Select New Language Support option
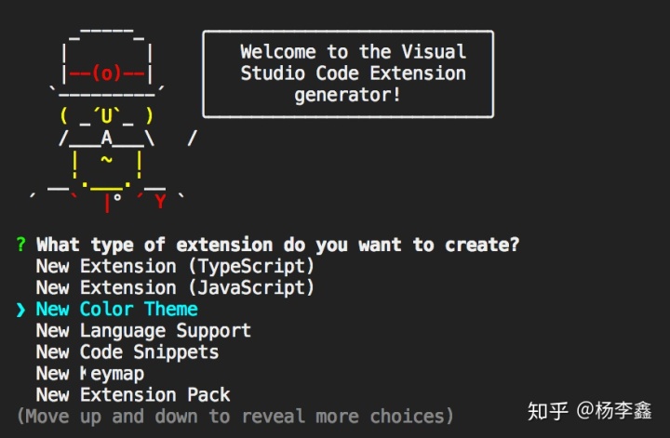This screenshot has height=438, width=670. (143, 331)
